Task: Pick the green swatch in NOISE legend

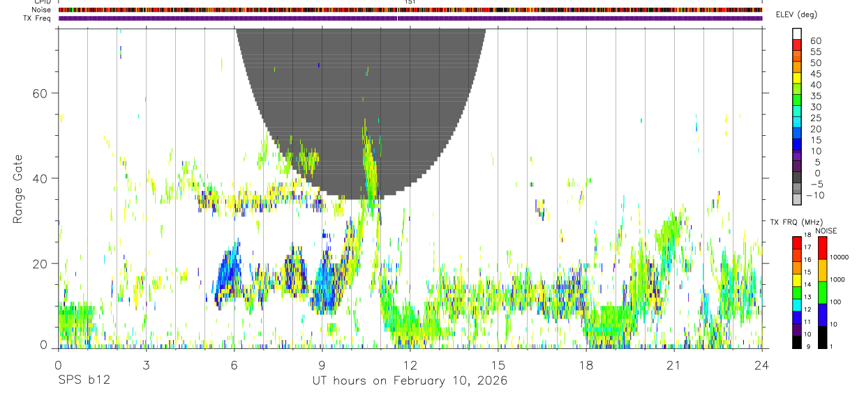Action: [823, 293]
